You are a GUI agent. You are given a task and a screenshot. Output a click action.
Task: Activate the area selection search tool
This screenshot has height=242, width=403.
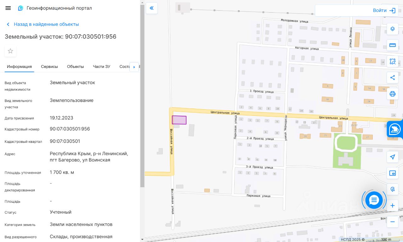point(393,61)
